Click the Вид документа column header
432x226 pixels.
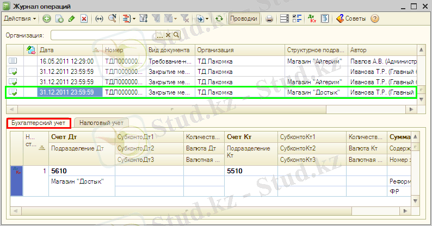click(170, 50)
